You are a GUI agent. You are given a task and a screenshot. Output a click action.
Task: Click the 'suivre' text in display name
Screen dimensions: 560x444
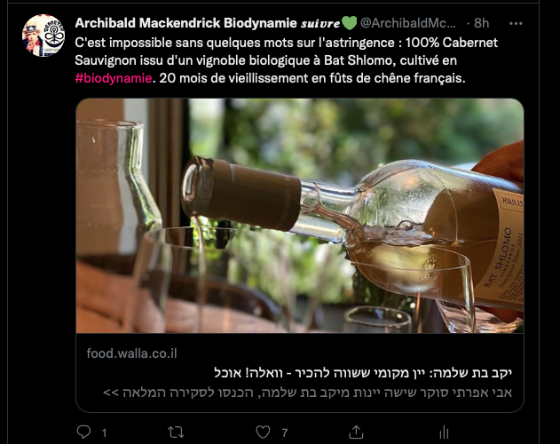320,24
